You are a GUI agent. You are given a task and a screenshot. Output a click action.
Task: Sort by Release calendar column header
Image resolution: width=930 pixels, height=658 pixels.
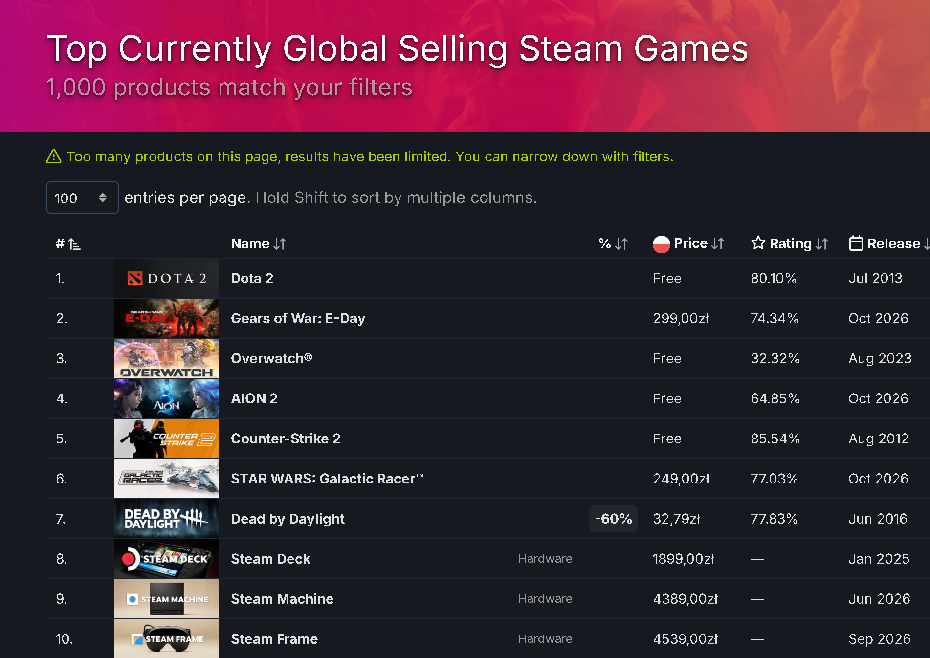(x=889, y=243)
